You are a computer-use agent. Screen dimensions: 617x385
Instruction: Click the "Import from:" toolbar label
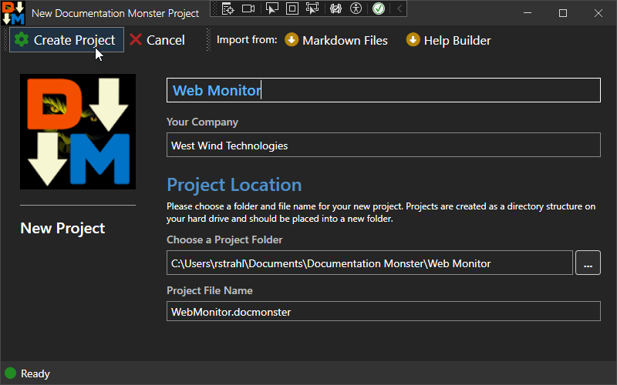(247, 40)
